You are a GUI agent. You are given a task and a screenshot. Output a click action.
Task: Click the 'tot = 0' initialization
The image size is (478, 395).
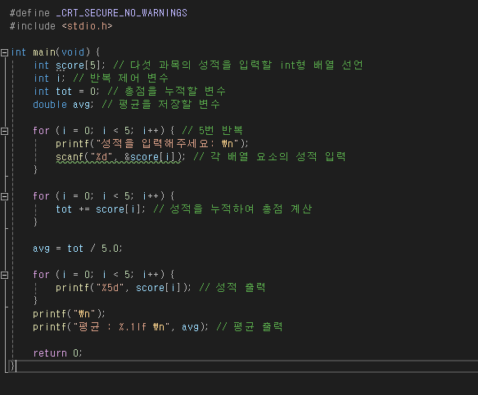coord(77,92)
